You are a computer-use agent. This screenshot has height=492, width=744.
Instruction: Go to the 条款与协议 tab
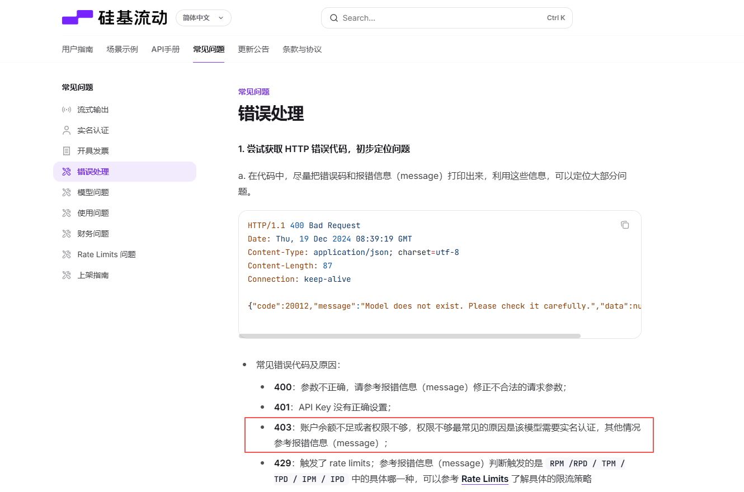(302, 49)
